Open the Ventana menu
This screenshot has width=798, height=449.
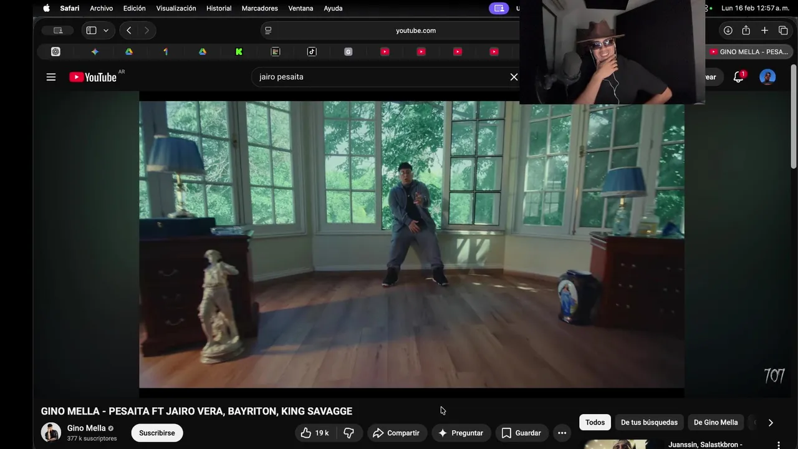pos(302,8)
